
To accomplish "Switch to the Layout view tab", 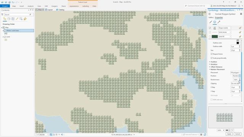I will tap(49, 10).
